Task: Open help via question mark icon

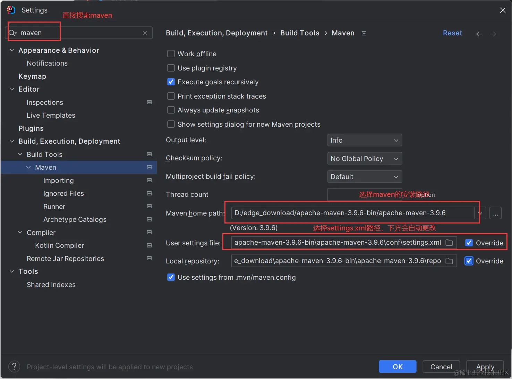Action: coord(14,367)
